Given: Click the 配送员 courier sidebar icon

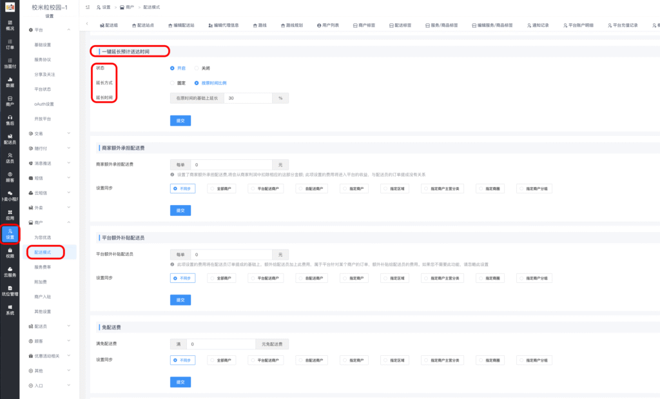Looking at the screenshot, I should pos(10,139).
